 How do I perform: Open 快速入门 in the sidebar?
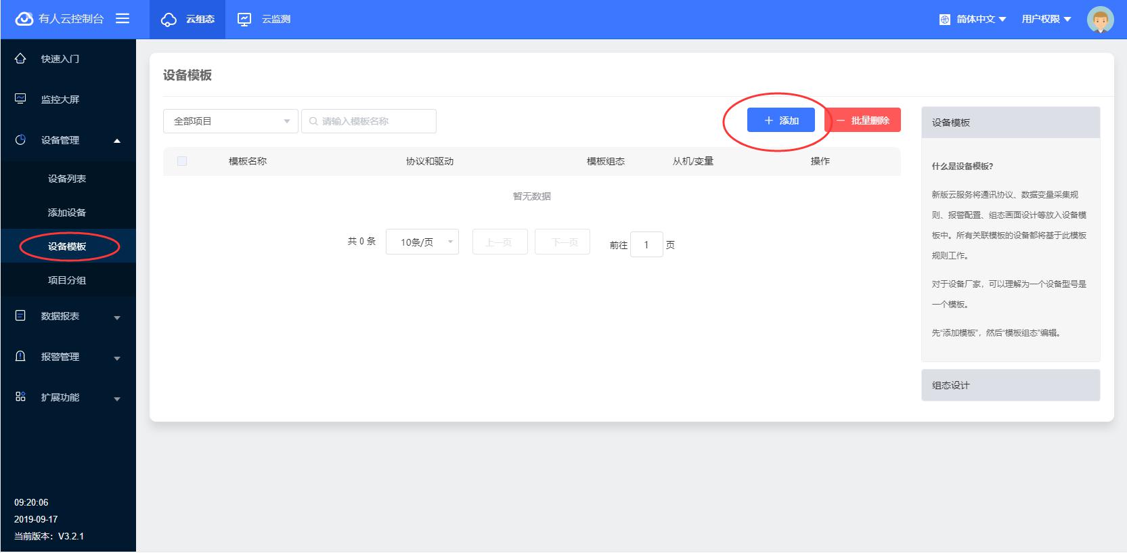(60, 59)
